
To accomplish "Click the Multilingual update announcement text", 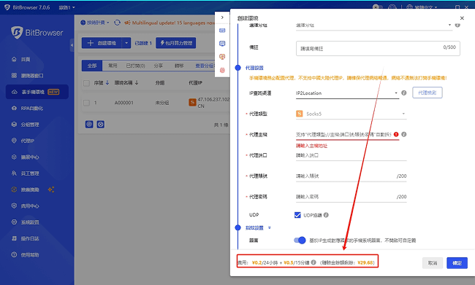I will [x=173, y=23].
